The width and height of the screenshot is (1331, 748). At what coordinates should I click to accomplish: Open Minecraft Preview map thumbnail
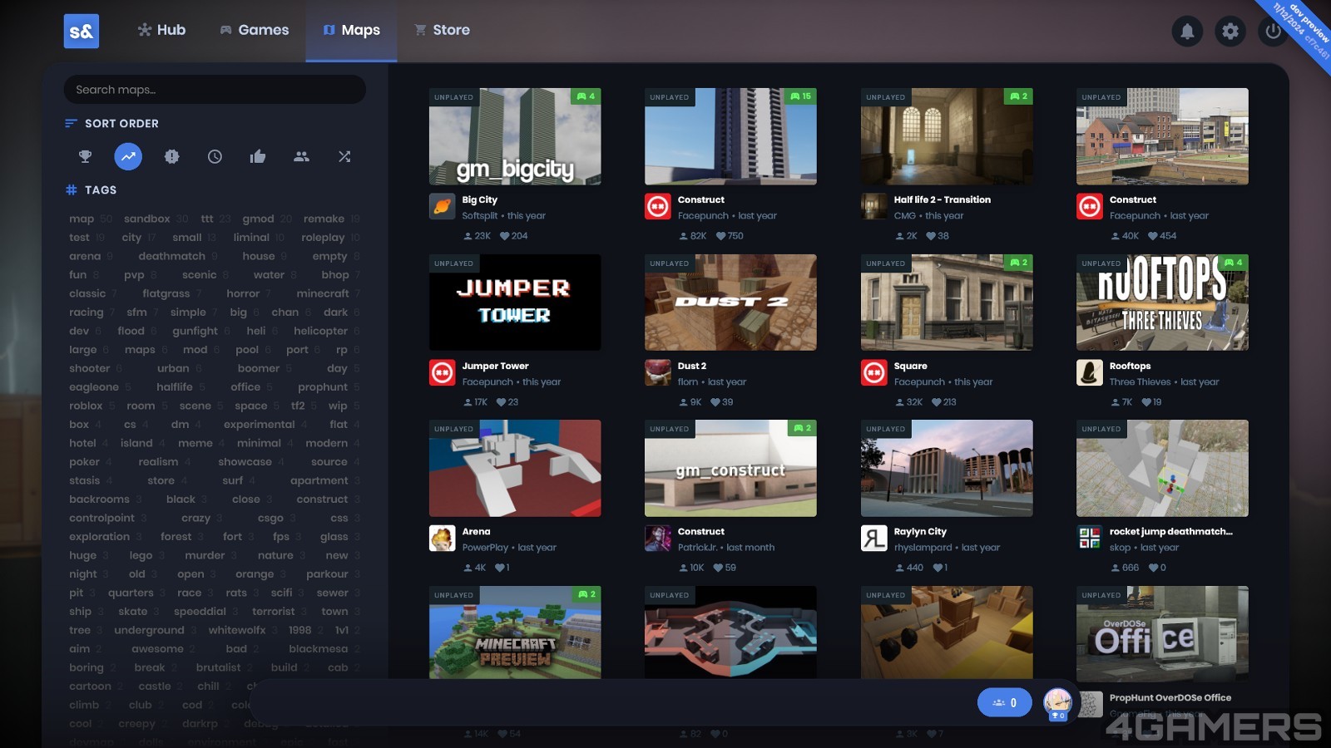coord(515,632)
